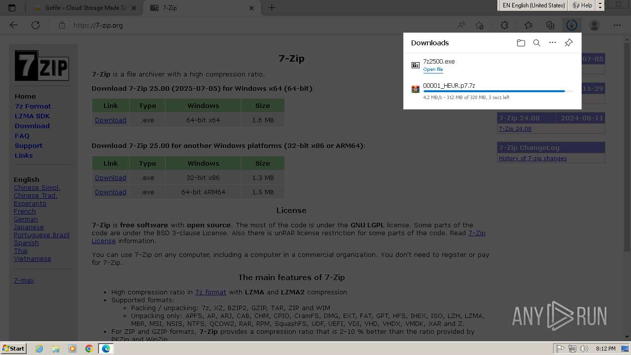Reload the 7-zip.org page
Viewport: 631px width, 355px height.
[x=35, y=25]
